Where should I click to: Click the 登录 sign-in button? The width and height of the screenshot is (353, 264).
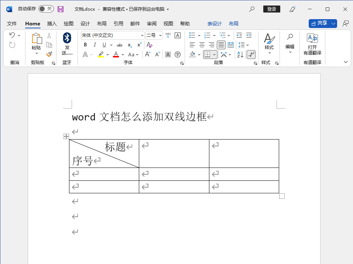click(x=272, y=9)
